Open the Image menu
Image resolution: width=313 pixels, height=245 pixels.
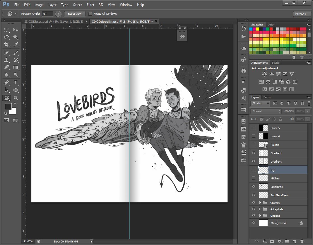click(x=39, y=4)
